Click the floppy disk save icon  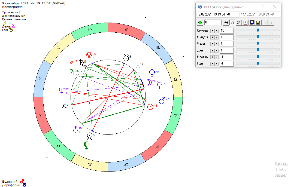click(258, 23)
